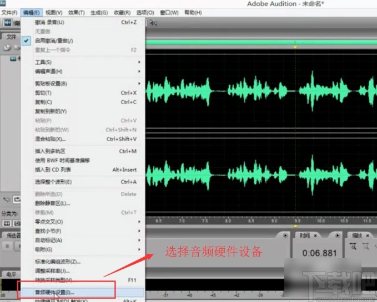
Task: Click the yellow playhead marker below time ruler
Action: pyautogui.click(x=295, y=226)
